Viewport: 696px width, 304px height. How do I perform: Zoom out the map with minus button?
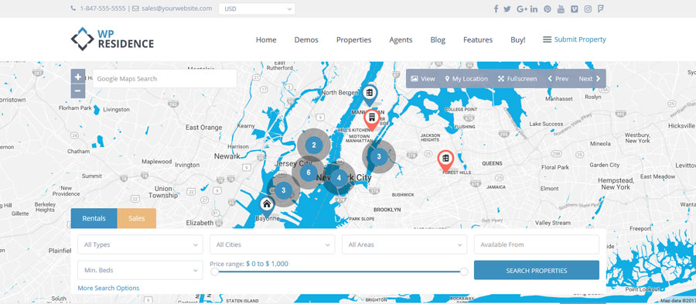(x=77, y=91)
